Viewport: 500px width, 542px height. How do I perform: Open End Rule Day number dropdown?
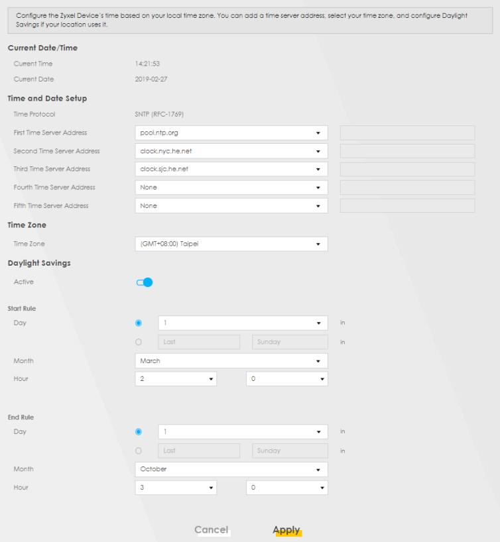coord(243,432)
